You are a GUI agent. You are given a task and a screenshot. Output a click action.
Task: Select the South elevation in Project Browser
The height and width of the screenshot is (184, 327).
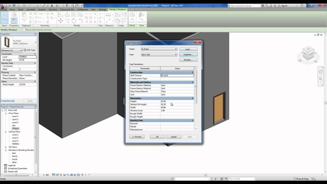coord(15,159)
